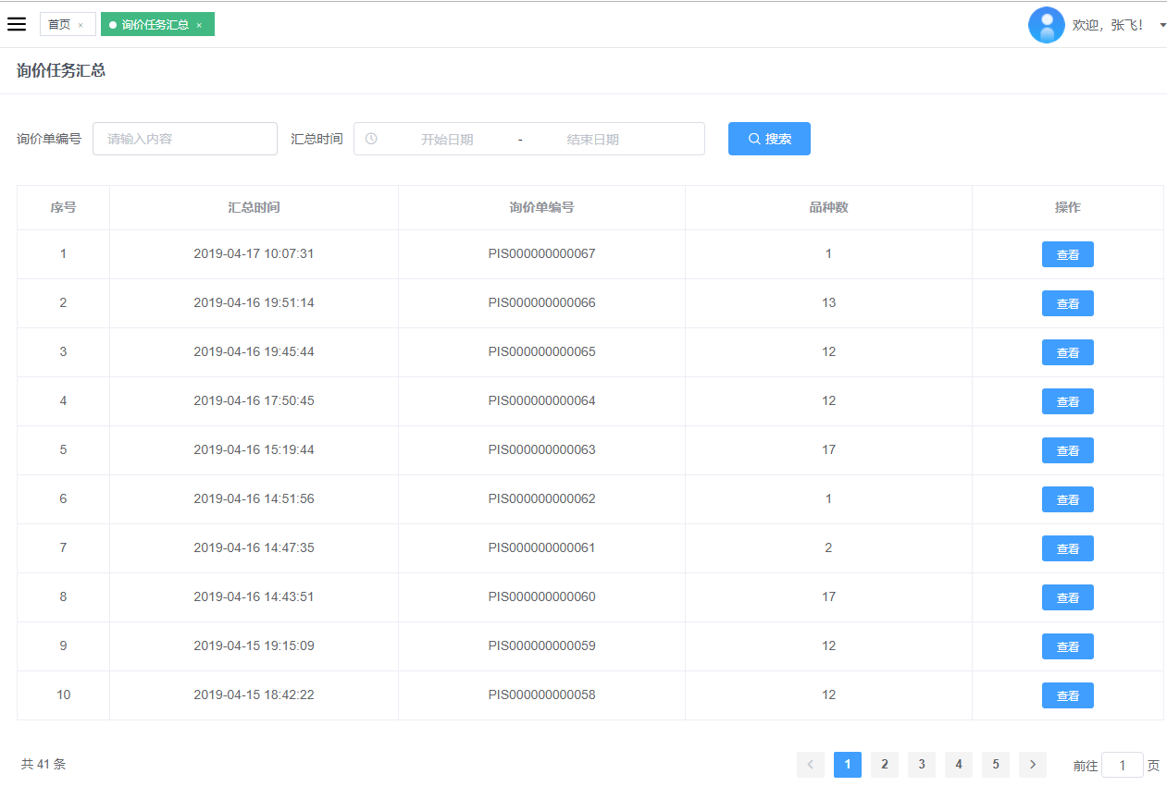The image size is (1167, 799).
Task: Click the 搜索 button
Action: point(769,138)
